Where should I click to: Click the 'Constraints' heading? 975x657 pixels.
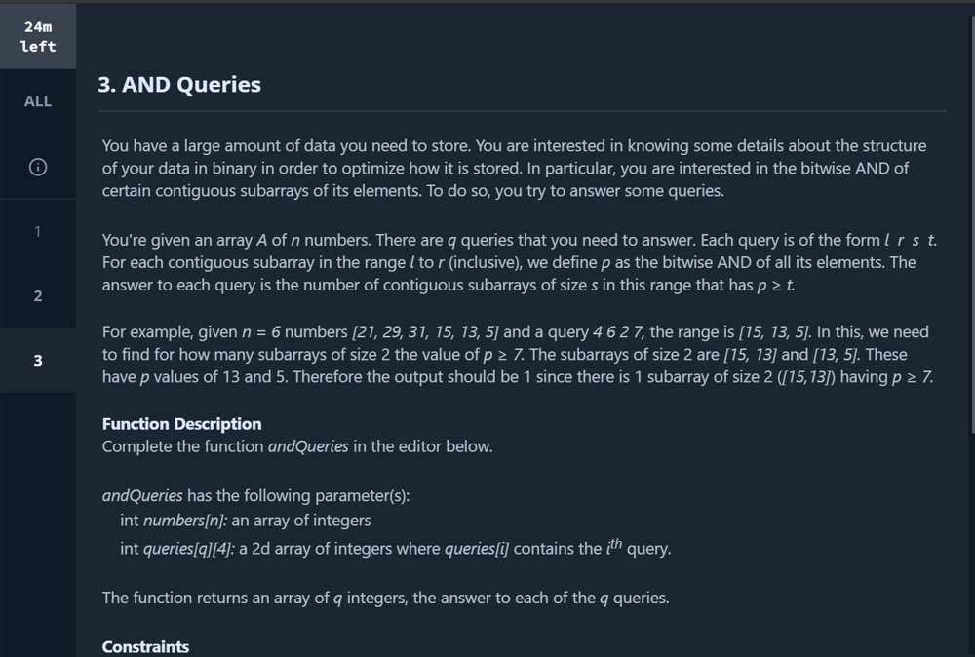coord(145,647)
